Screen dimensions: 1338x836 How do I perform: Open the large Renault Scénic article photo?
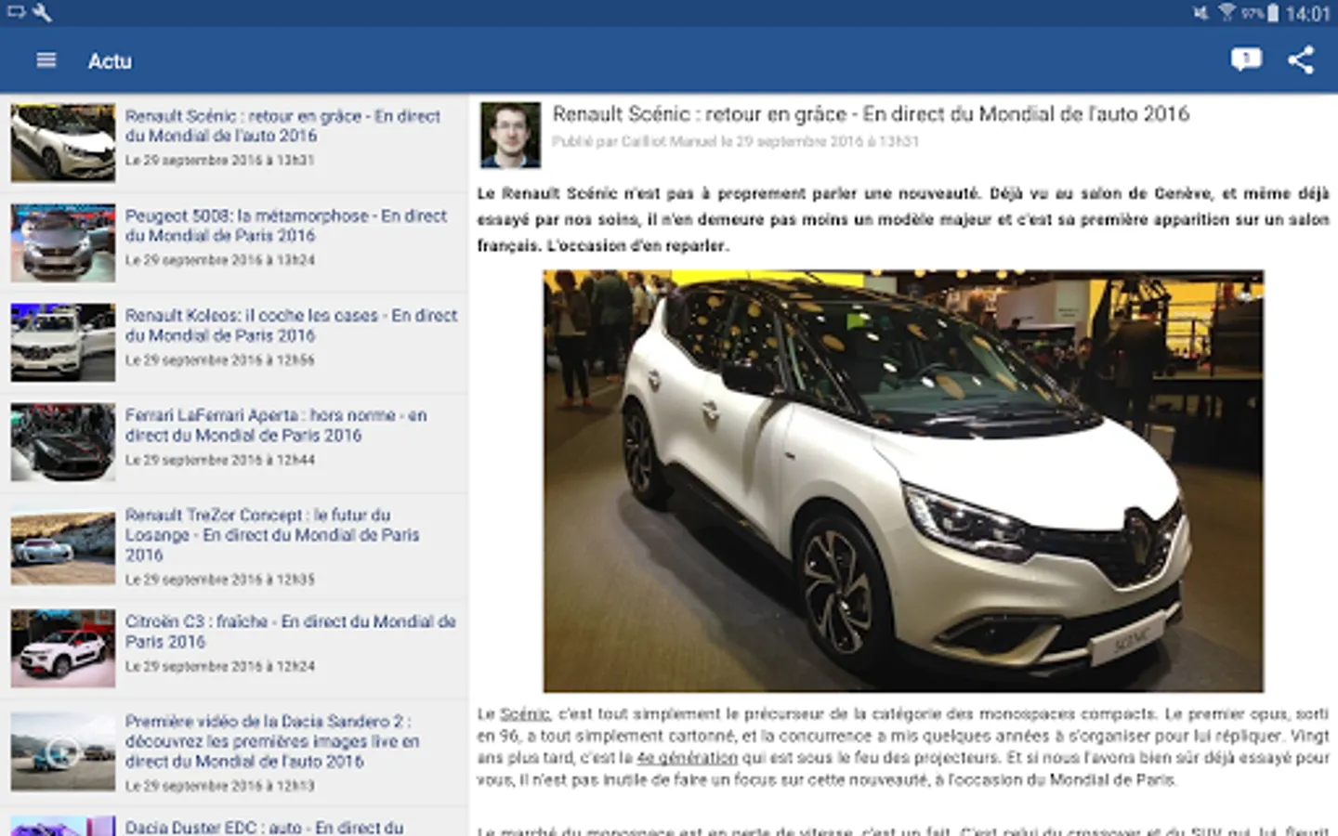[903, 481]
